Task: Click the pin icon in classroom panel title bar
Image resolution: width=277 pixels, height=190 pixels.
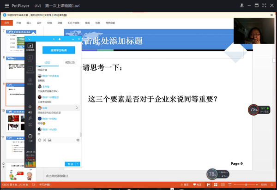Action: [x=60, y=39]
